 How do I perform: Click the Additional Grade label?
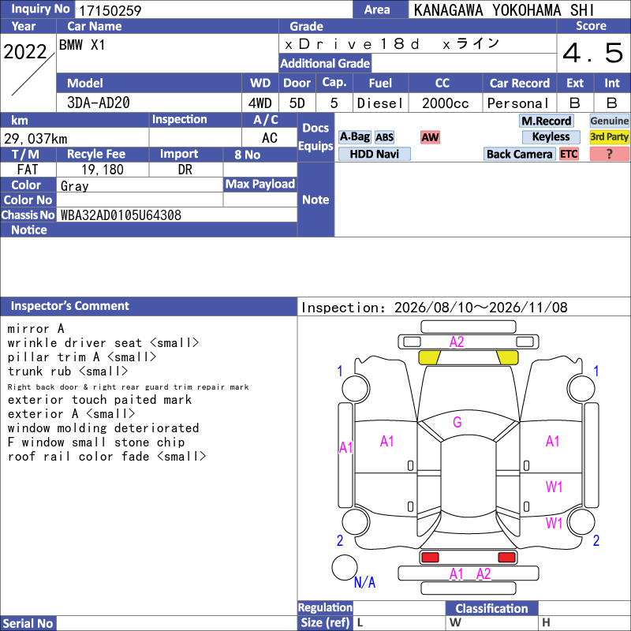(325, 63)
